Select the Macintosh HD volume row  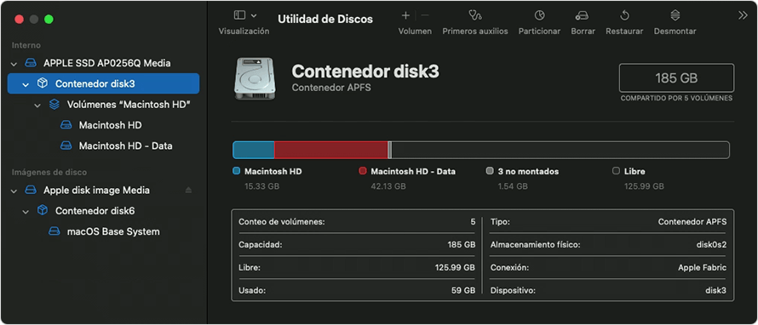(110, 125)
